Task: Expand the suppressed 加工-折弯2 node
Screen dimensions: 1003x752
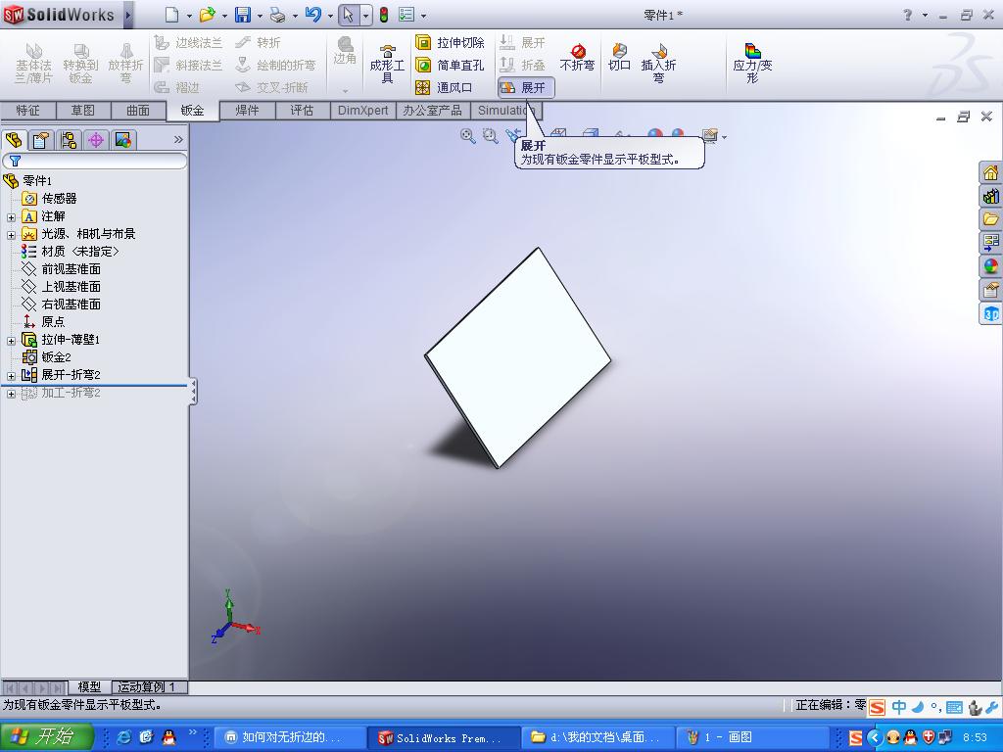Action: [11, 394]
